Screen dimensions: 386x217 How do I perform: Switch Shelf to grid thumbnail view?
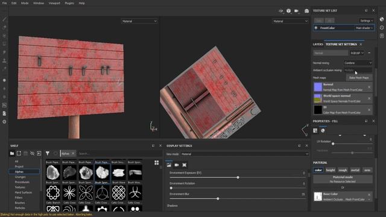click(157, 163)
